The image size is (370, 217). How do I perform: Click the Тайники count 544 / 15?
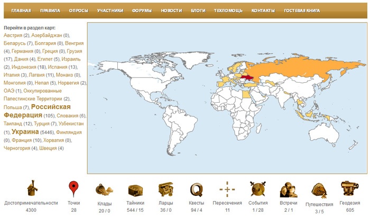point(135,210)
